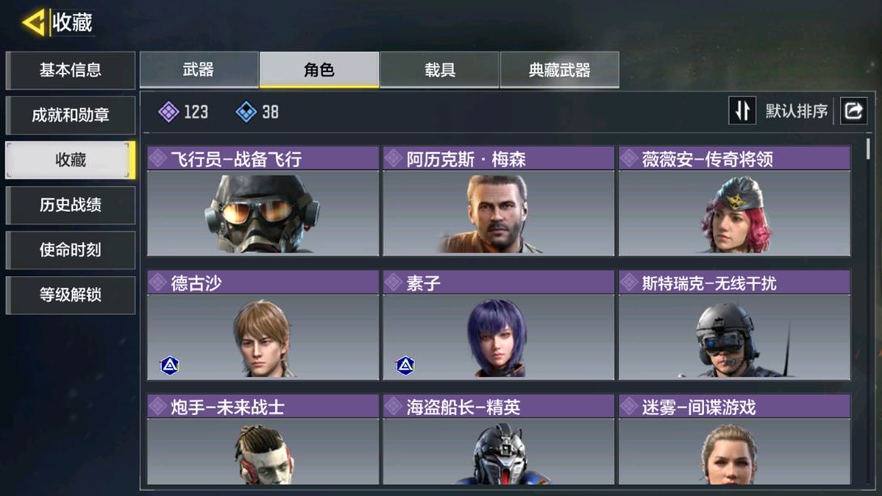
Task: Click the blue diamond count icon
Action: (x=246, y=112)
